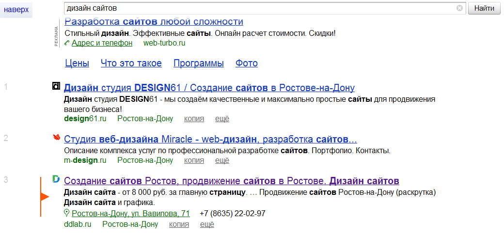
Task: Open the ad Разработка сайтов любой сложности
Action: pyautogui.click(x=154, y=22)
